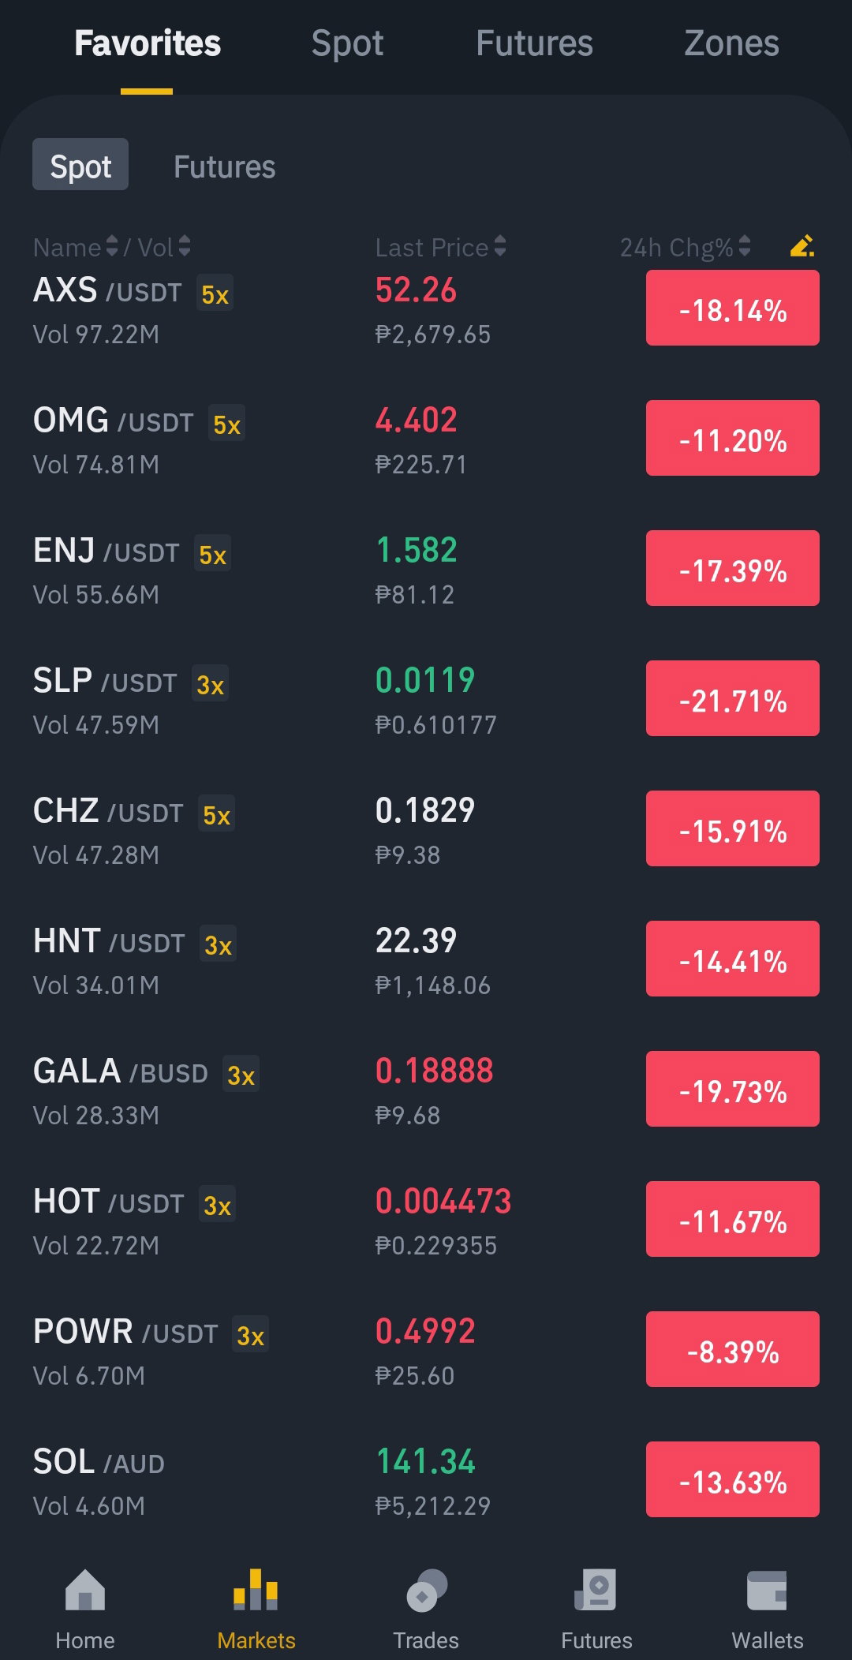Tap the 3x margin badge beside GALA

tap(241, 1075)
